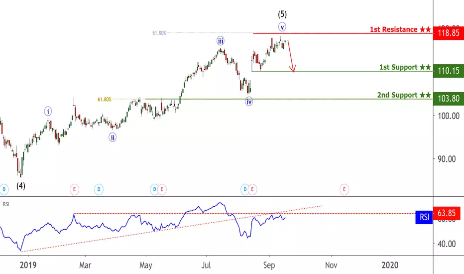This screenshot has height=274, width=464.
Task: Open the earnings marker just after May
Action: 162,189
